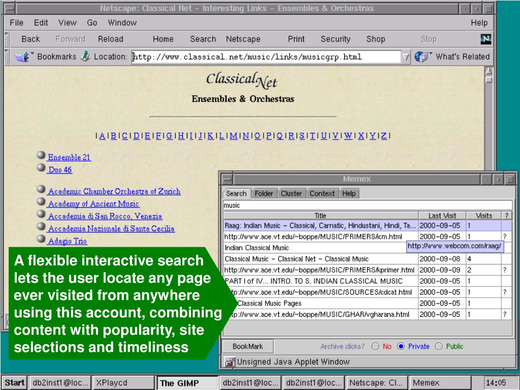
Task: Switch to XPlaycd taskbar item
Action: tap(124, 383)
